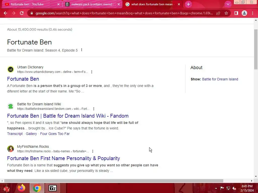Click the horizontal scrollbar thumb
The height and width of the screenshot is (193, 258).
[114, 181]
